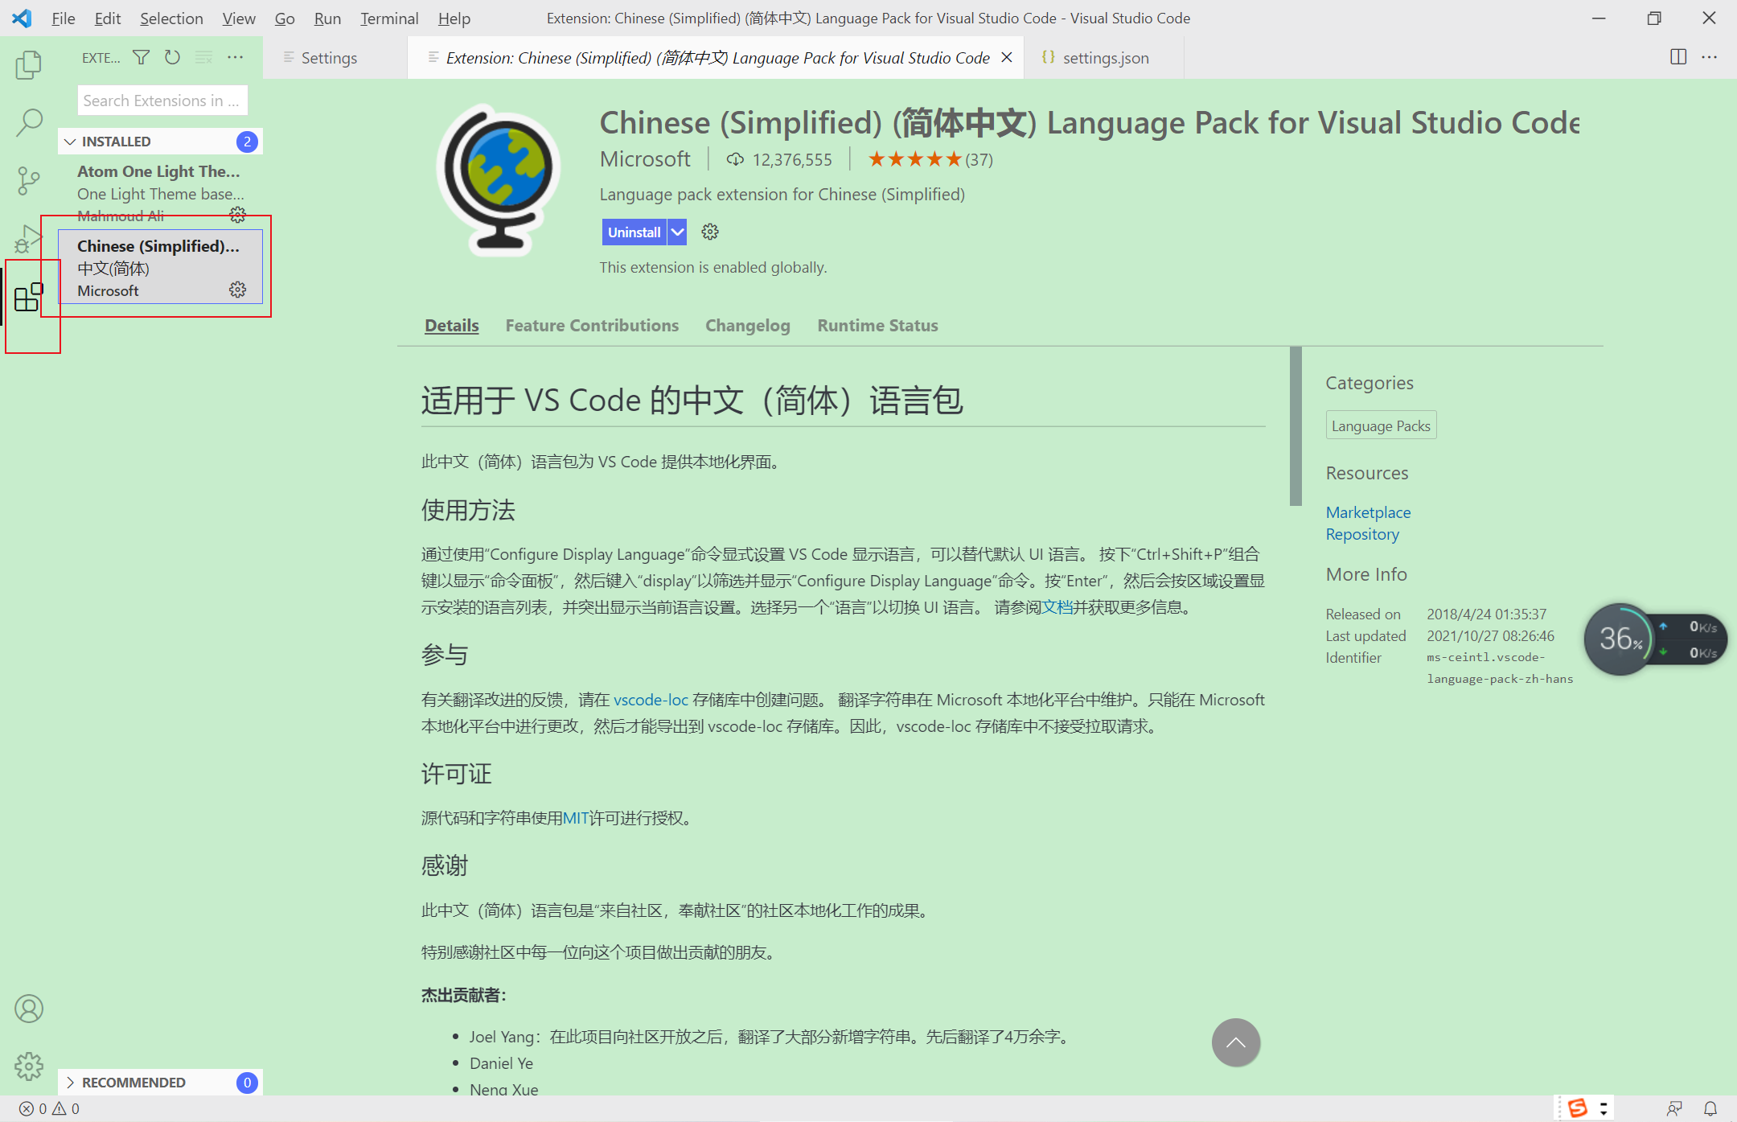Image resolution: width=1737 pixels, height=1122 pixels.
Task: Toggle the Extensions view icon
Action: pos(29,297)
